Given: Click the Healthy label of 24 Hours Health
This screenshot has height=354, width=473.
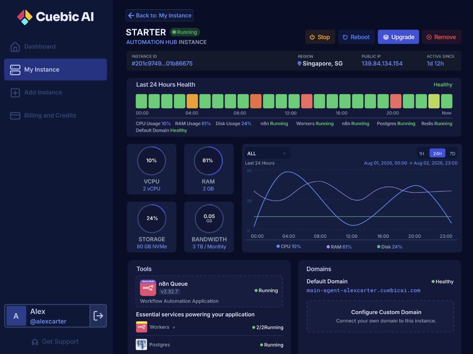Looking at the screenshot, I should click(443, 85).
